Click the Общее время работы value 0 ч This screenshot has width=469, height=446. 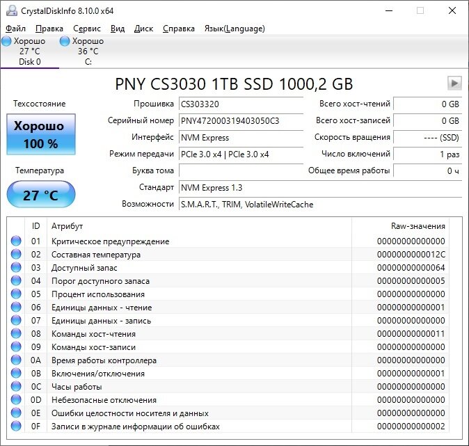(428, 170)
